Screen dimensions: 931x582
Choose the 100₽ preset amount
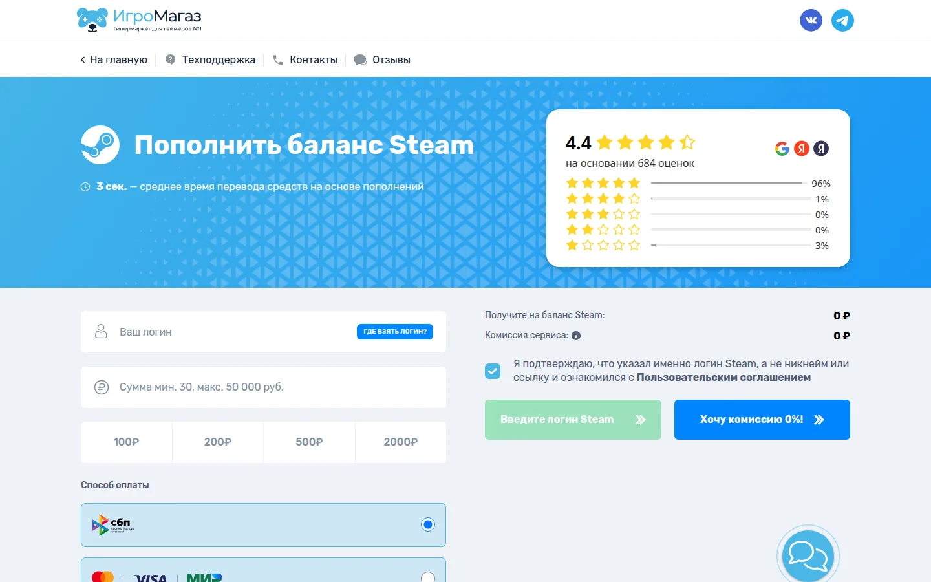point(127,442)
